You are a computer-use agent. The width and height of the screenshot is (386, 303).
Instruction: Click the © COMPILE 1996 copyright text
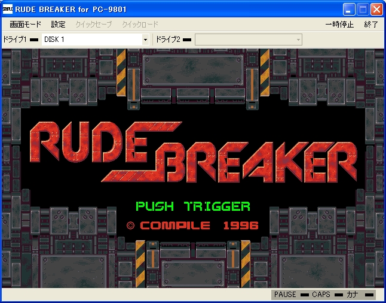192,226
